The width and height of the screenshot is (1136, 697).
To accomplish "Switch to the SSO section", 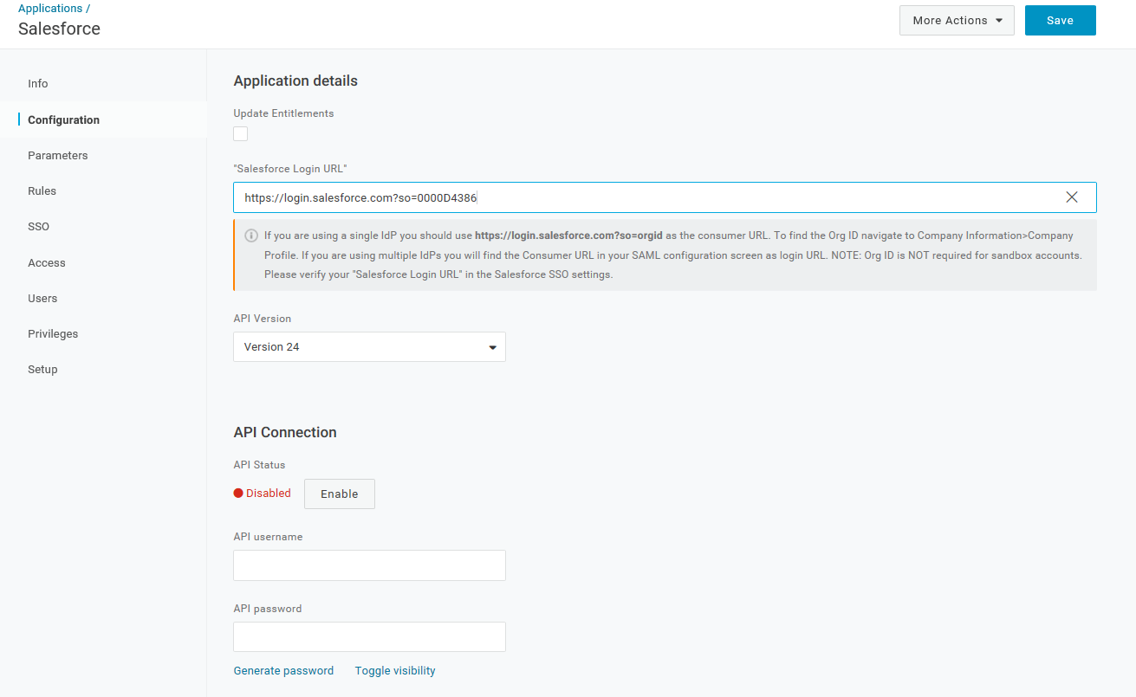I will pos(38,227).
